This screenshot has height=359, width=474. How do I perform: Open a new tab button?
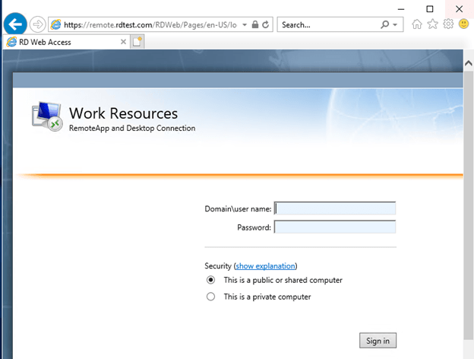pos(137,42)
